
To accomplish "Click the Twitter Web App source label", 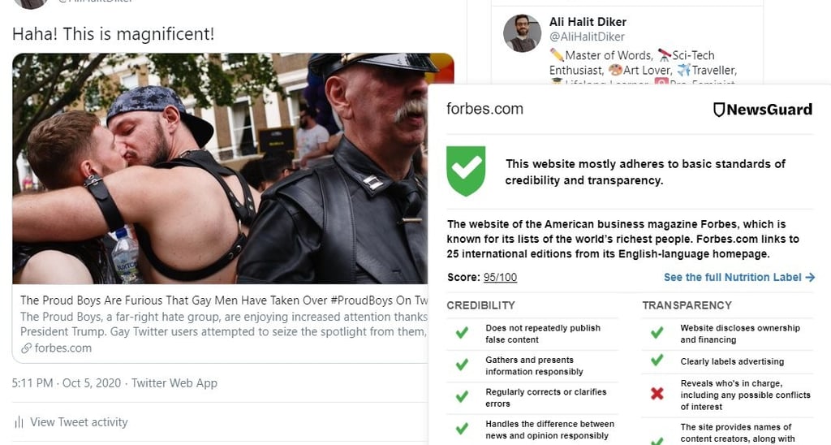I will 174,383.
